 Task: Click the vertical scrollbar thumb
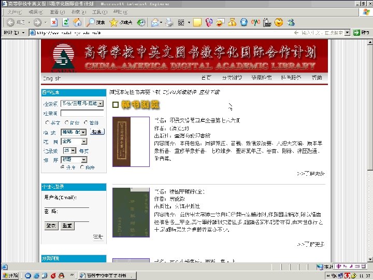369,108
